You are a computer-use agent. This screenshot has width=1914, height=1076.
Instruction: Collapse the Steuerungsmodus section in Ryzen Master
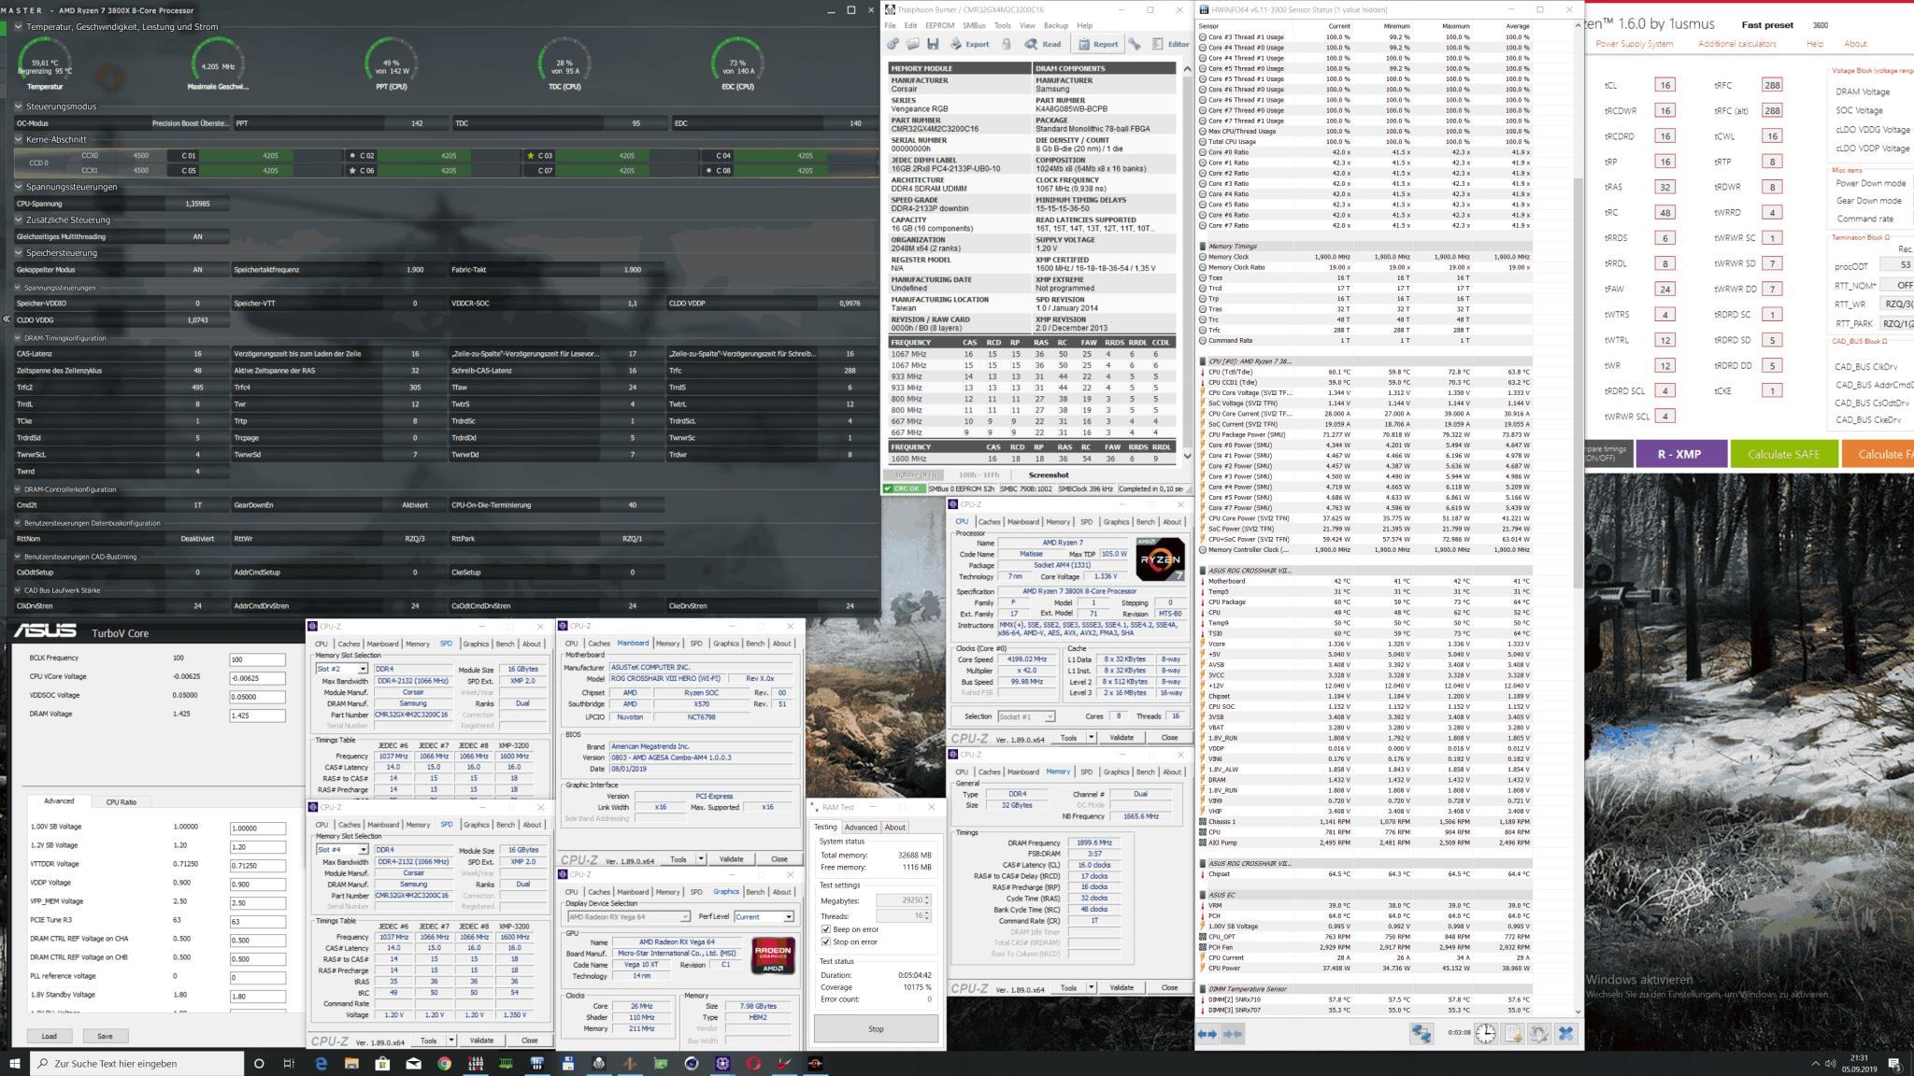(19, 106)
